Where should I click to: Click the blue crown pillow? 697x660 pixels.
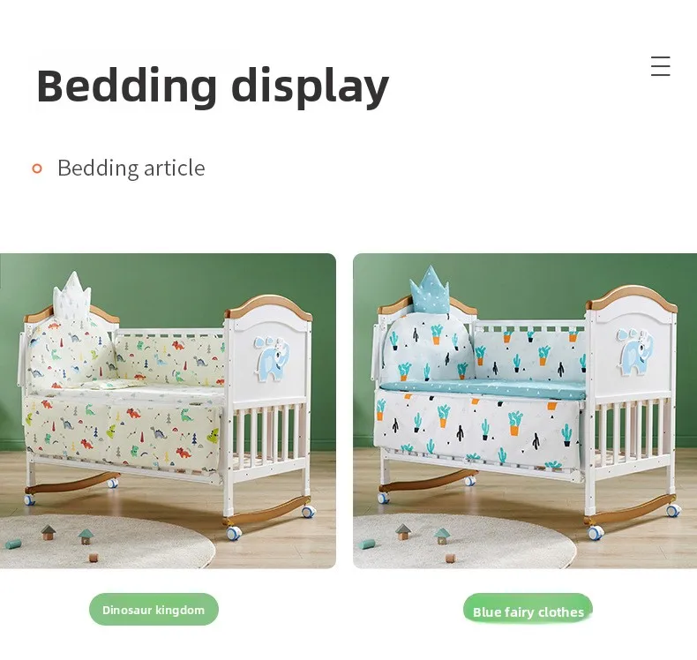pyautogui.click(x=430, y=289)
